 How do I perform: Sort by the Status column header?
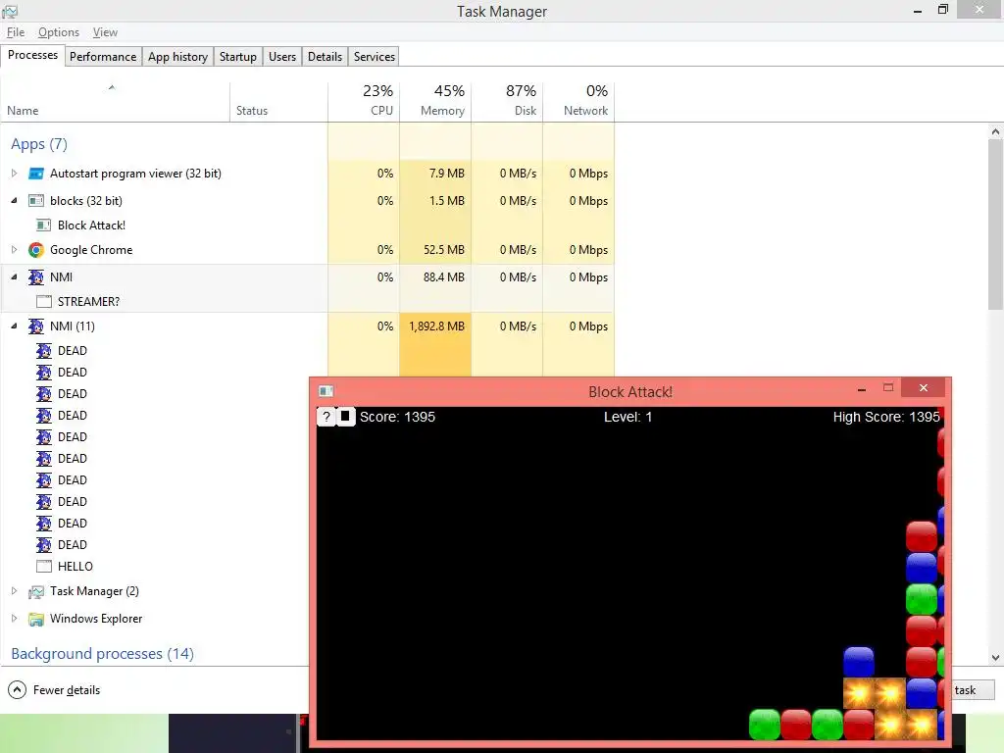coord(278,102)
